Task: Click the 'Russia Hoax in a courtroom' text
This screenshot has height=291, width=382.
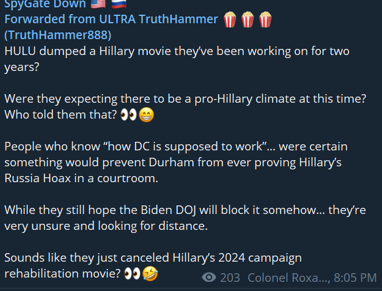Action: (x=81, y=179)
